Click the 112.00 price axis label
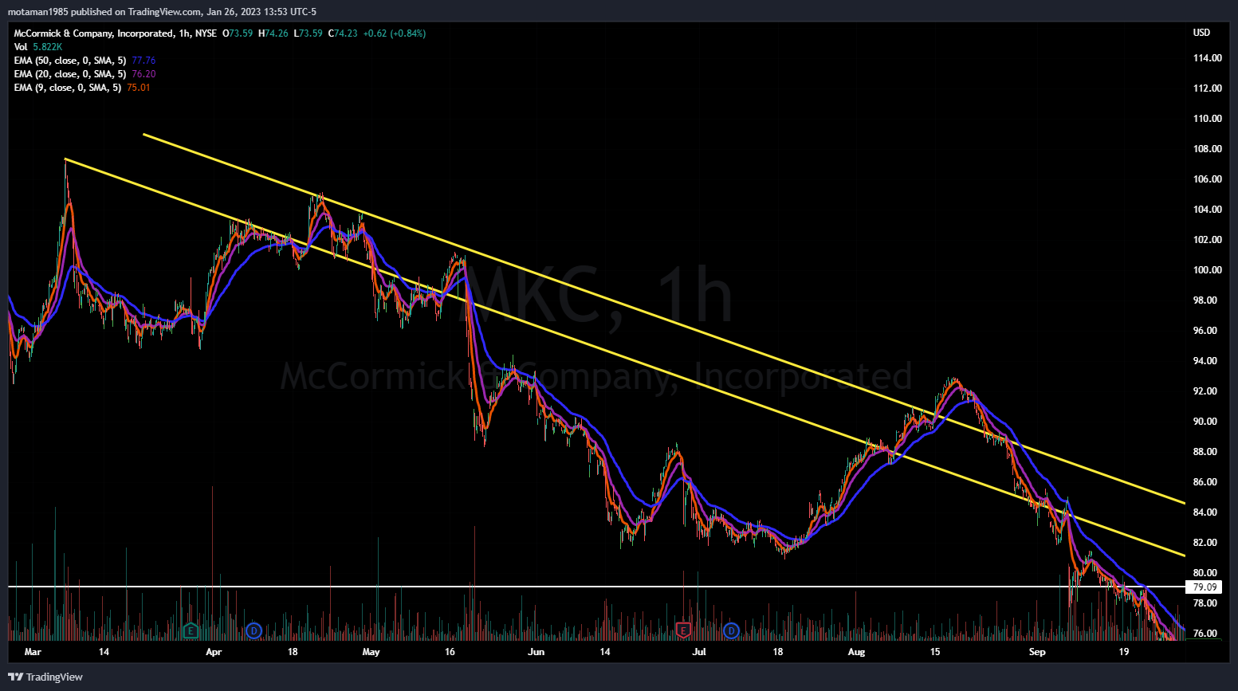 1207,88
